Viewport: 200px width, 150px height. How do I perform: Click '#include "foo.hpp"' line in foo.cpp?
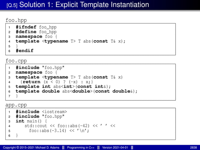click(x=40, y=67)
